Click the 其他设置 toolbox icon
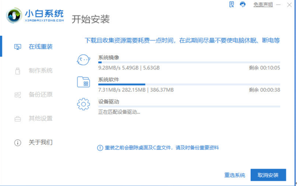The image size is (297, 186). coord(18,119)
